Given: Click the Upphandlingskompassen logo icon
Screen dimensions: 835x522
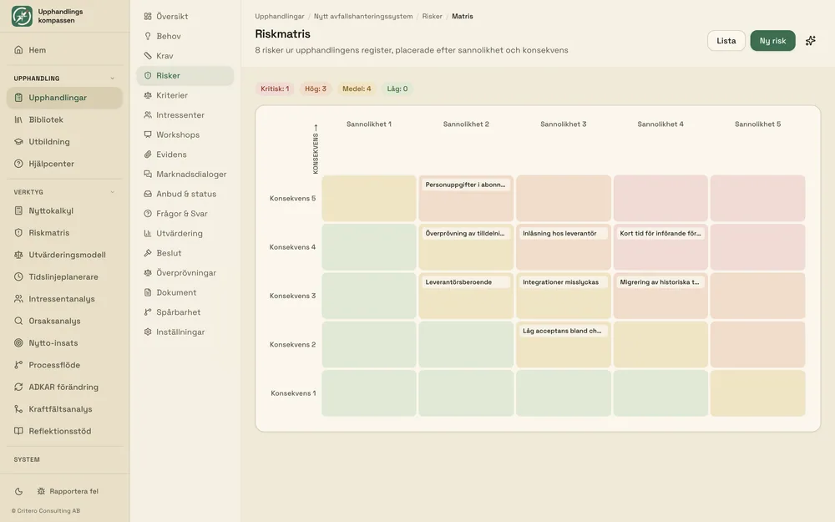Looking at the screenshot, I should tap(22, 16).
